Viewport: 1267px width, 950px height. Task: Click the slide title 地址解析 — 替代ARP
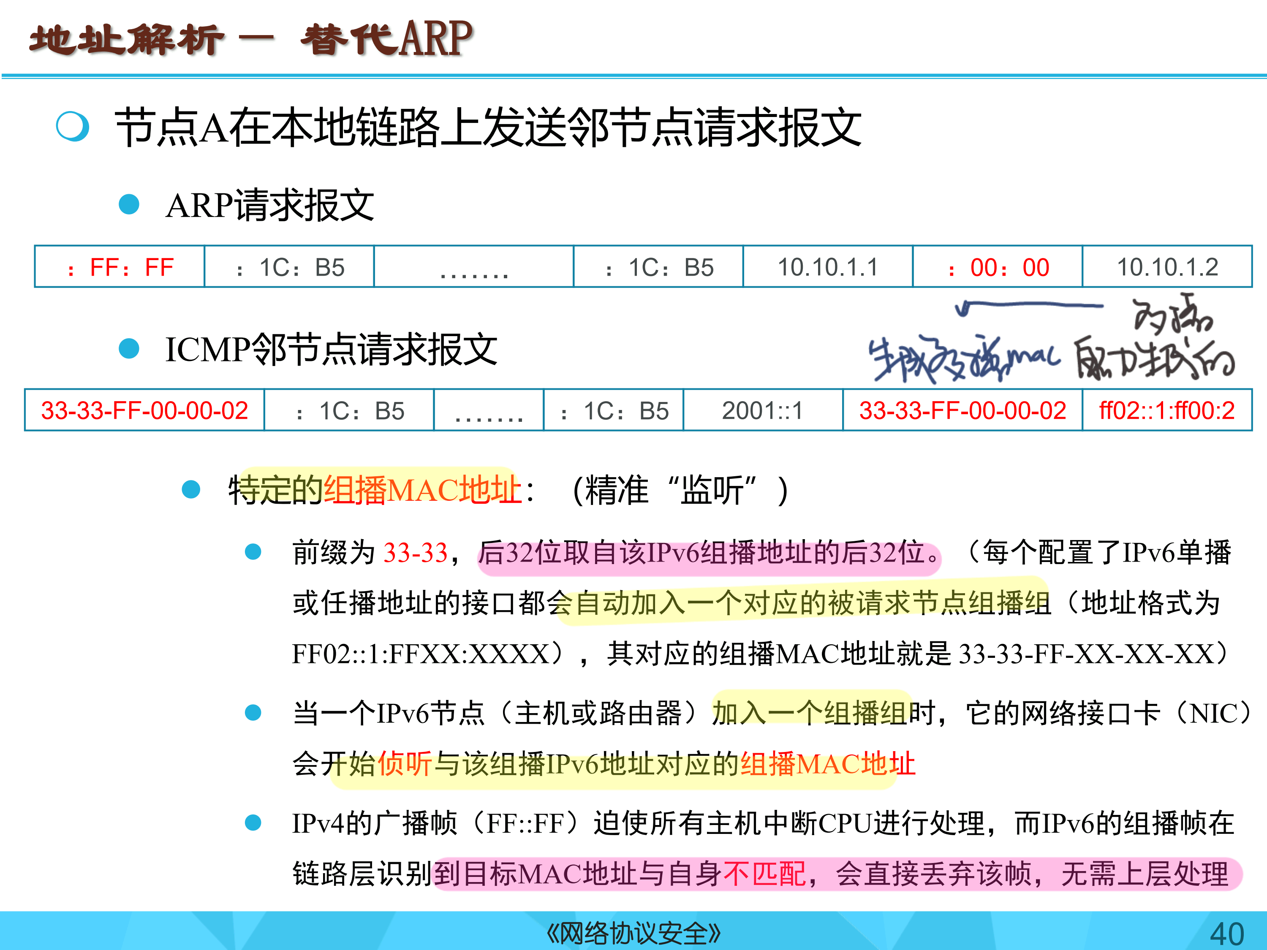coord(251,39)
